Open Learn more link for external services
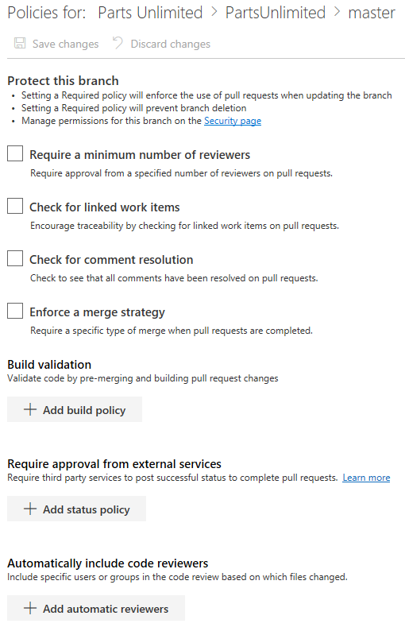Screen dimensions: 405x631 pyautogui.click(x=366, y=478)
